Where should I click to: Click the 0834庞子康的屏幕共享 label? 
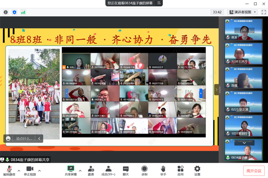30,160
